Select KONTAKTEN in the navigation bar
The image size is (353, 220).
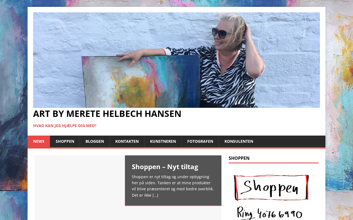tap(127, 141)
